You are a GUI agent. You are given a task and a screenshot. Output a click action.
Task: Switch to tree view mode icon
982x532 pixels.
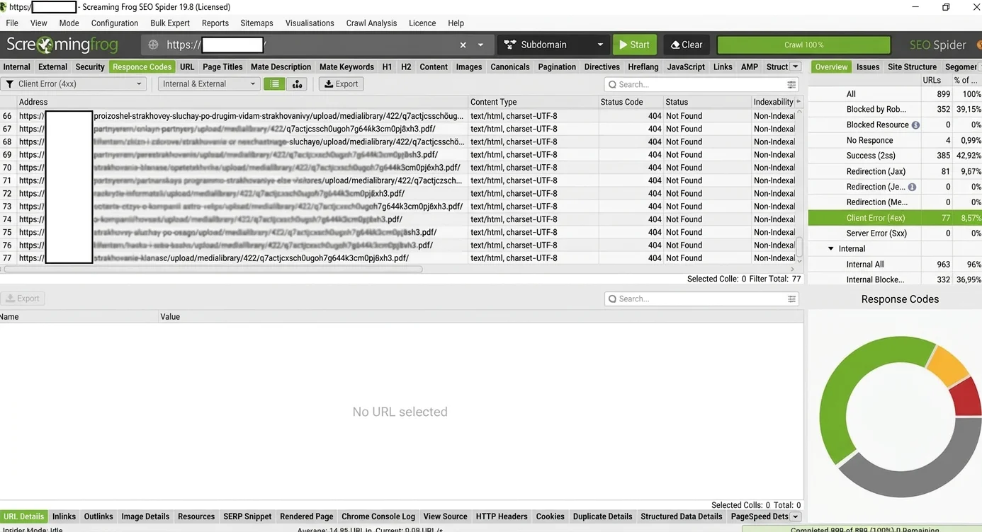[297, 84]
